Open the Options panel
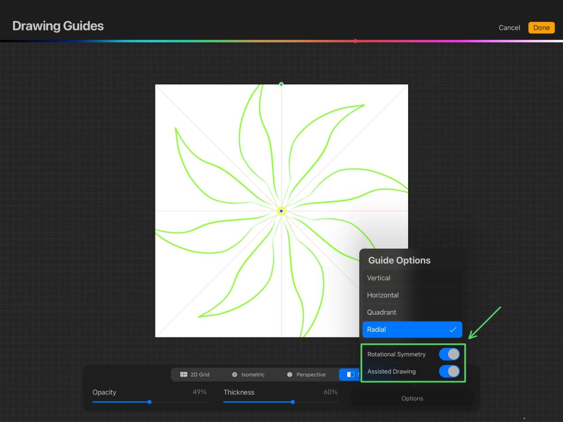This screenshot has width=563, height=422. pyautogui.click(x=412, y=398)
